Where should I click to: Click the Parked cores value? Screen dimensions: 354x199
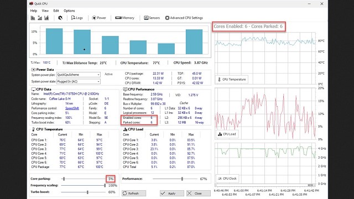152,123
